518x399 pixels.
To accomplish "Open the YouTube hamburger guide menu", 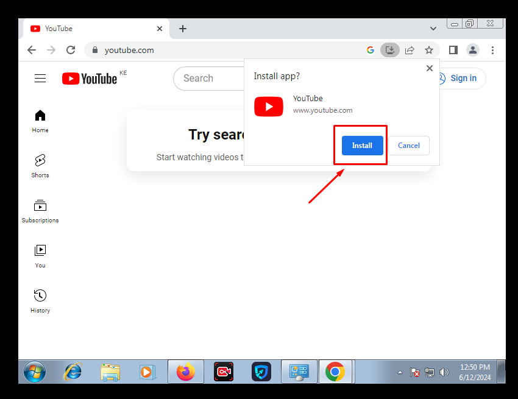I will pos(40,79).
